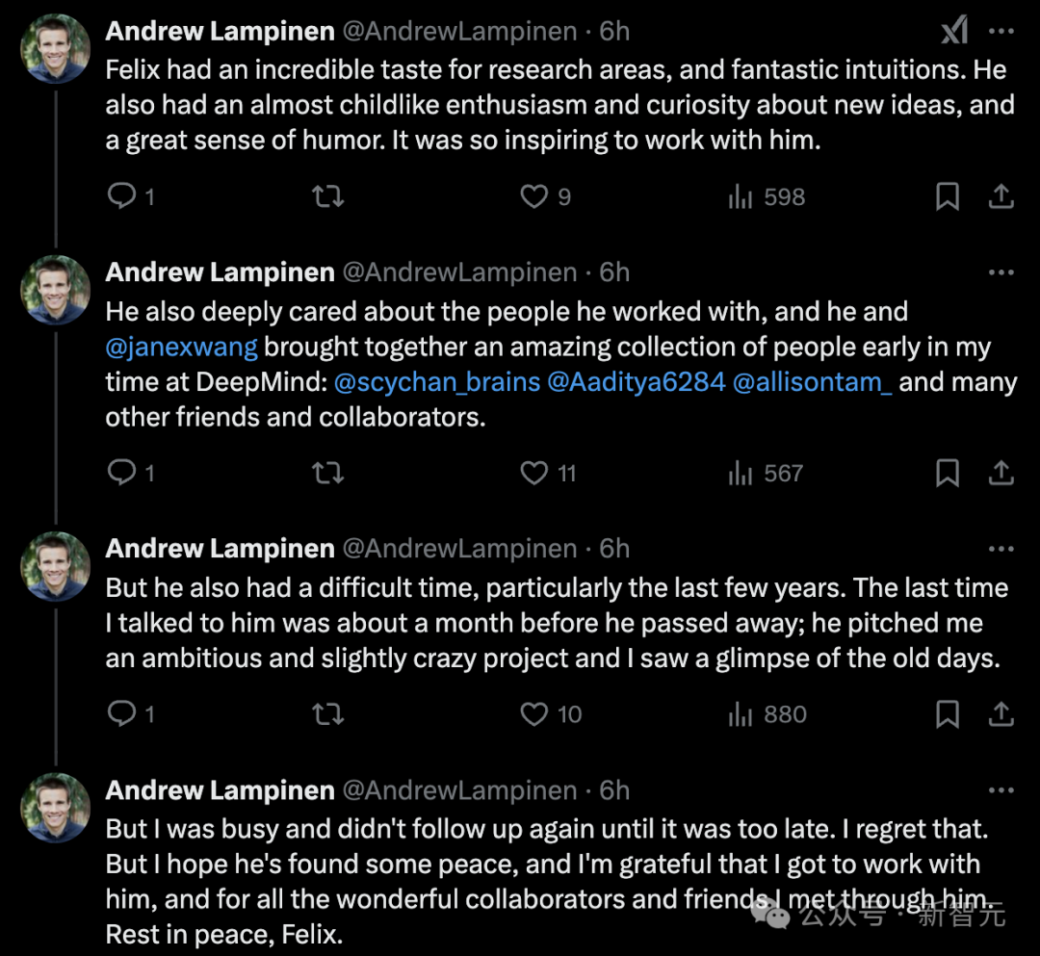Bookmark the first tweet about Felix
Image resolution: width=1040 pixels, height=956 pixels.
click(x=948, y=197)
